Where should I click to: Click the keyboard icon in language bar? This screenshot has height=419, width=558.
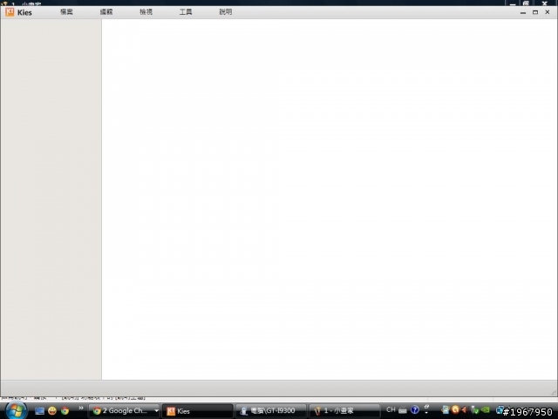point(403,410)
